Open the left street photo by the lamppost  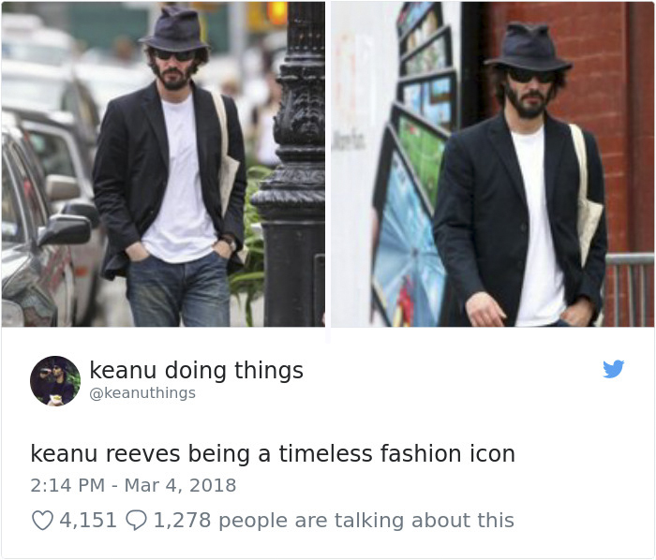(x=163, y=164)
